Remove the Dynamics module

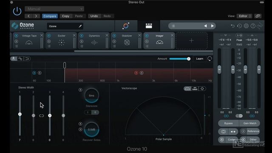107,35
